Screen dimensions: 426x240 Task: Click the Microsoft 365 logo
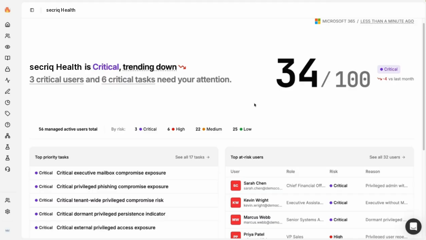click(x=318, y=21)
